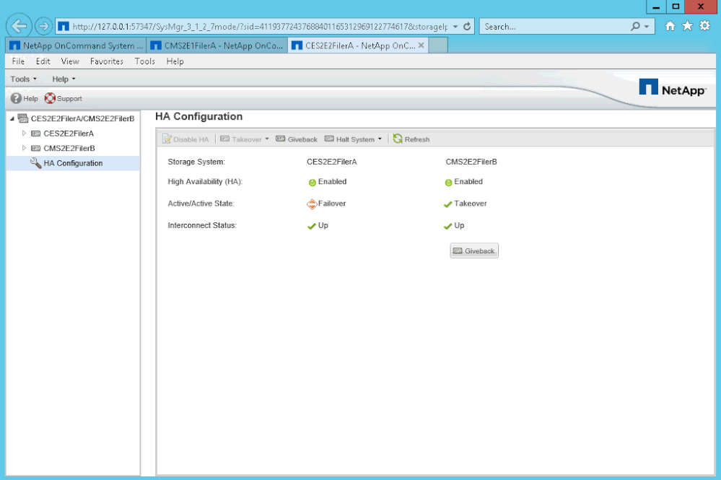Click the page refresh icon in address bar
Image resolution: width=721 pixels, height=480 pixels.
click(x=467, y=27)
